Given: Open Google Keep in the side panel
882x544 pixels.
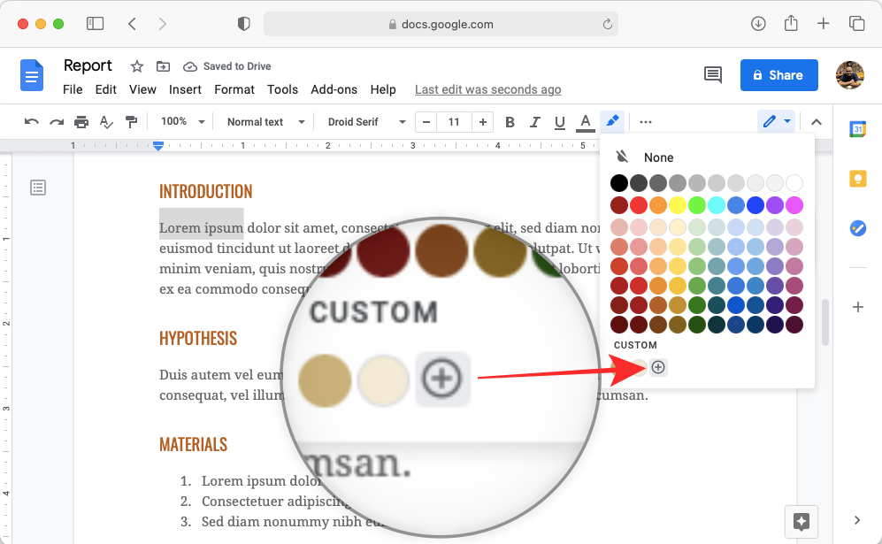Looking at the screenshot, I should [x=857, y=179].
